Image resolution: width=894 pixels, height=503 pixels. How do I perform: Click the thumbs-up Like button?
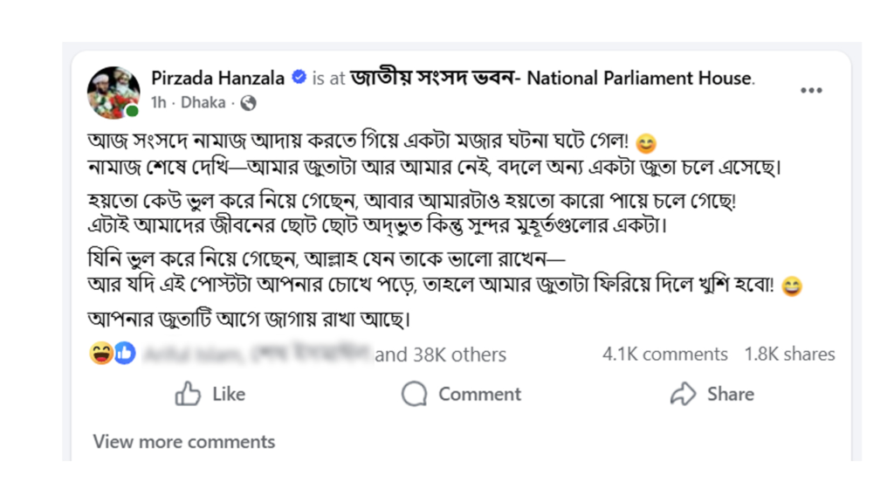pos(210,395)
